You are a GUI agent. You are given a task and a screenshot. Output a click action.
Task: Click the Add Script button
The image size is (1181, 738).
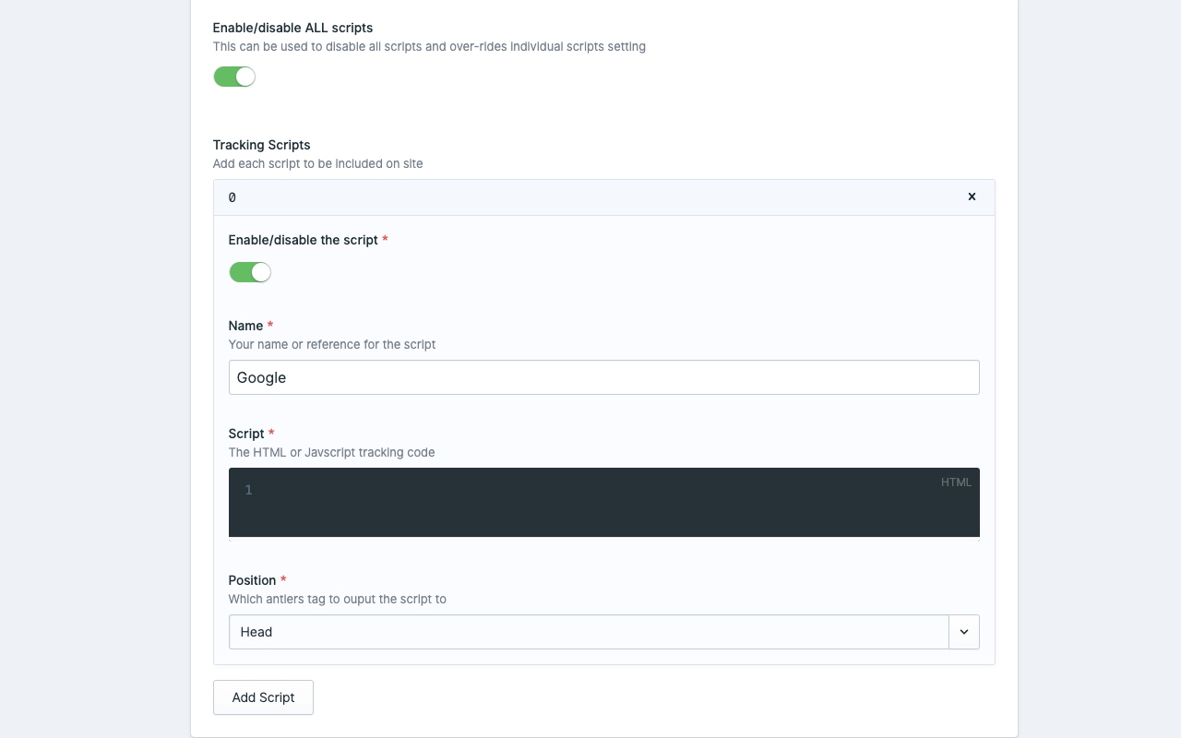point(263,697)
